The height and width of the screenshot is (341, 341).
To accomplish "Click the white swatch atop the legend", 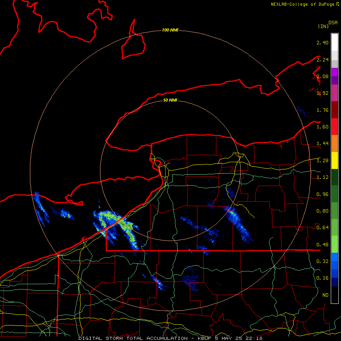I will (335, 42).
